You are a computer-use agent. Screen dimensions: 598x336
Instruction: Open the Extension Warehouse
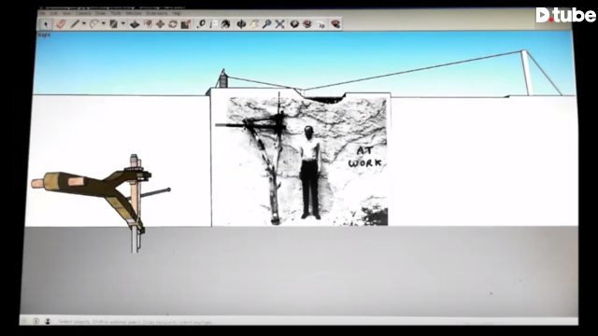pyautogui.click(x=307, y=24)
